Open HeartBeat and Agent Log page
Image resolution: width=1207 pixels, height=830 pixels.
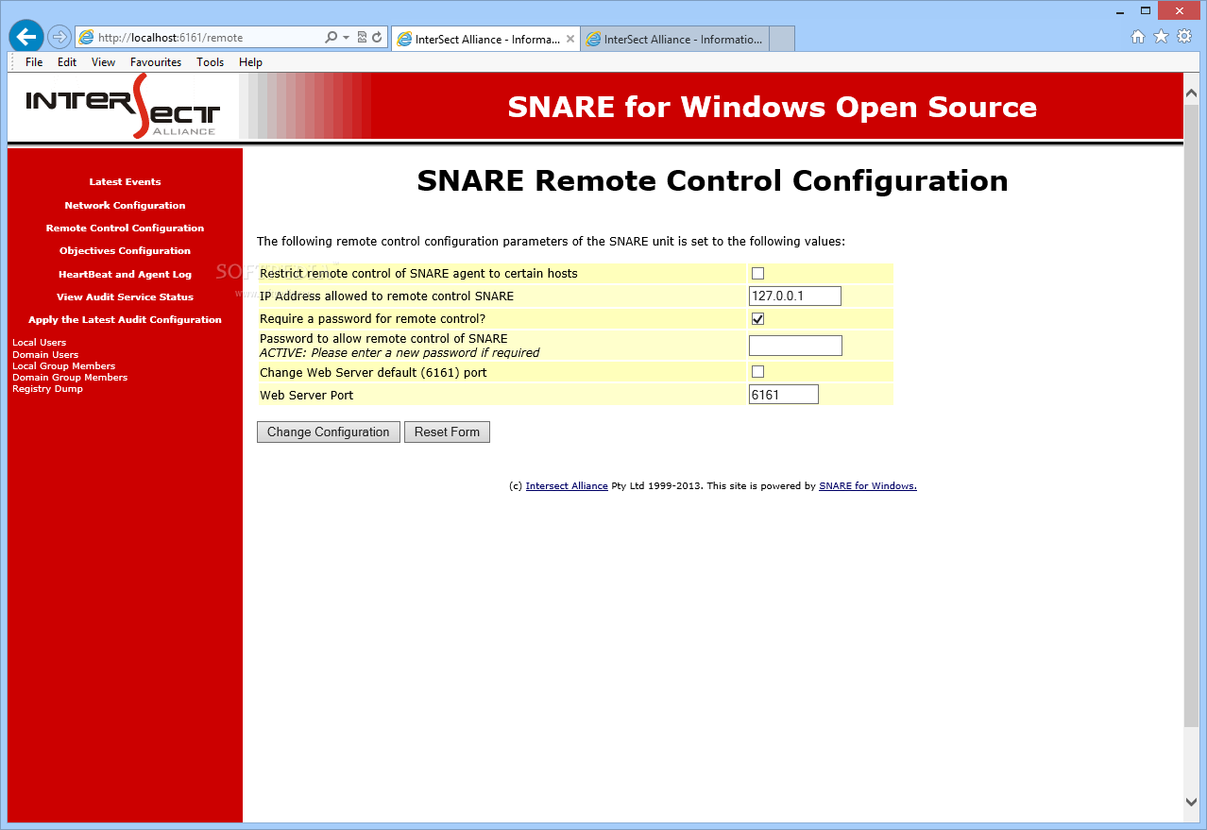(x=125, y=275)
